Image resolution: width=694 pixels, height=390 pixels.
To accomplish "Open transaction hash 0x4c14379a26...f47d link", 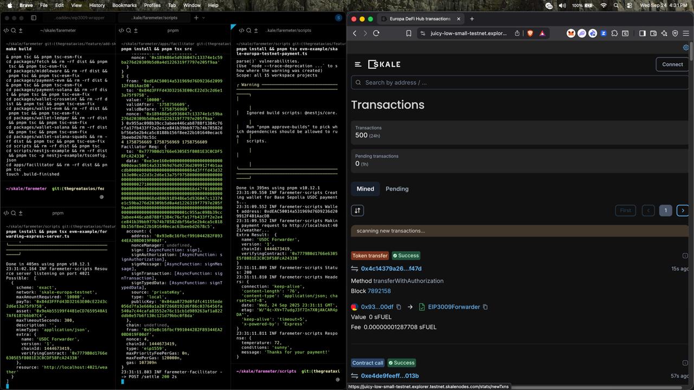I will [x=391, y=269].
